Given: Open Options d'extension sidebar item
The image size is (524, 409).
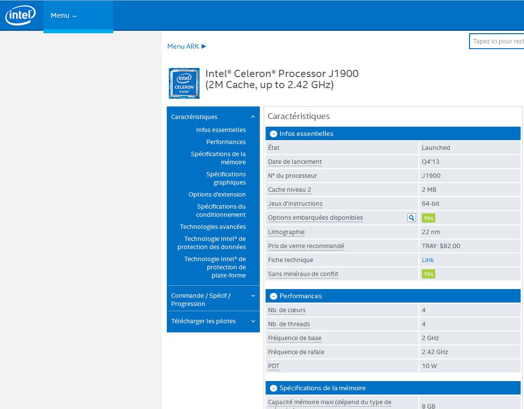Looking at the screenshot, I should [217, 195].
